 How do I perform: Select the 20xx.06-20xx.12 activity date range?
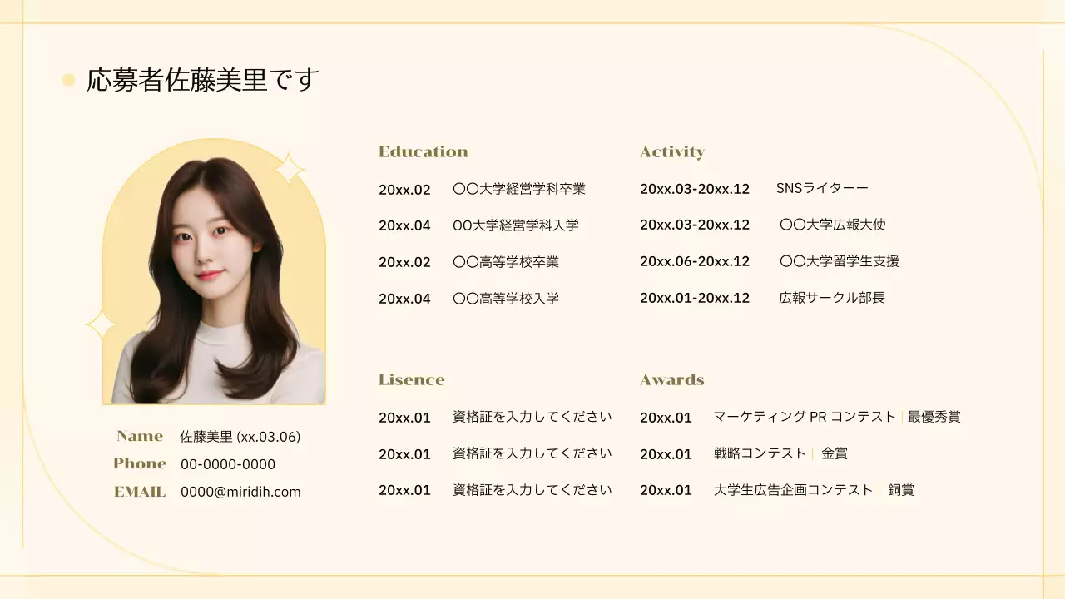[694, 261]
